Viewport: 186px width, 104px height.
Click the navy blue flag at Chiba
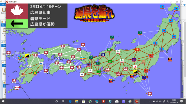(144, 78)
